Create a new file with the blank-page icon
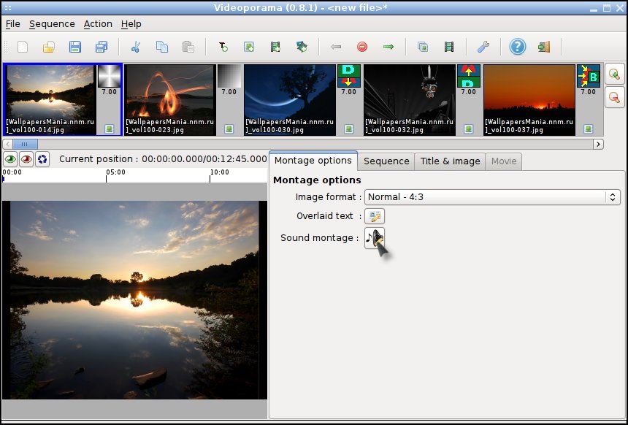 (23, 47)
